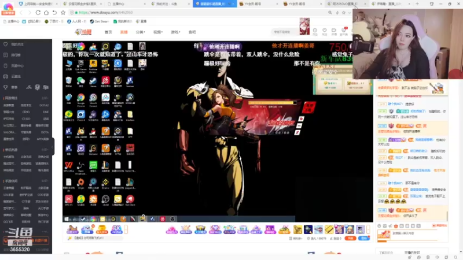Click the Douyu header search box
The height and width of the screenshot is (260, 463).
point(284,32)
